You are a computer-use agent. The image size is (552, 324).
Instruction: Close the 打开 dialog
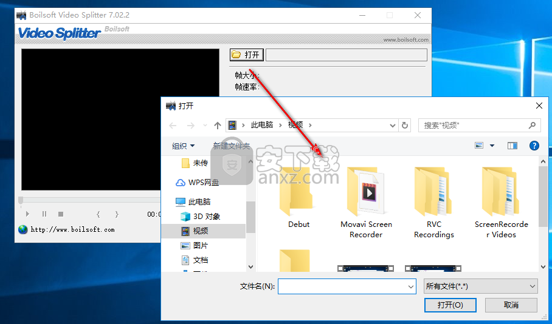click(539, 106)
